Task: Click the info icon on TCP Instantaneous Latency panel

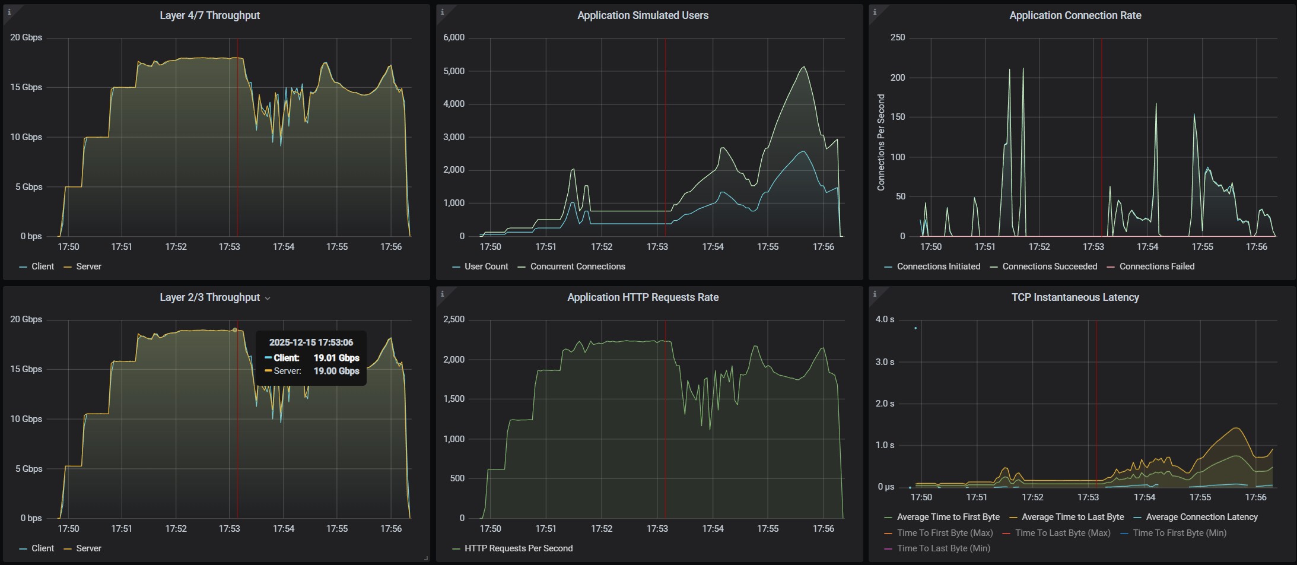Action: click(x=875, y=294)
